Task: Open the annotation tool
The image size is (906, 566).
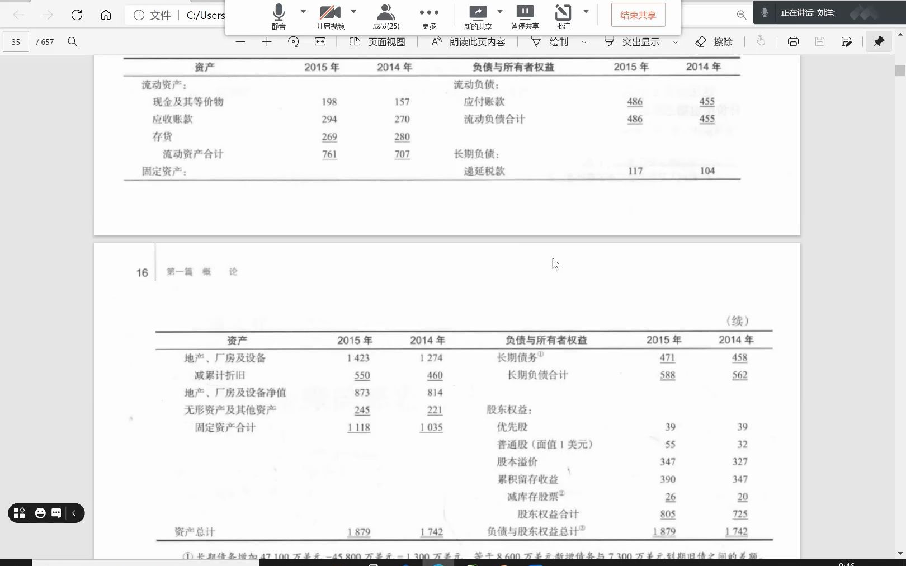Action: (563, 17)
